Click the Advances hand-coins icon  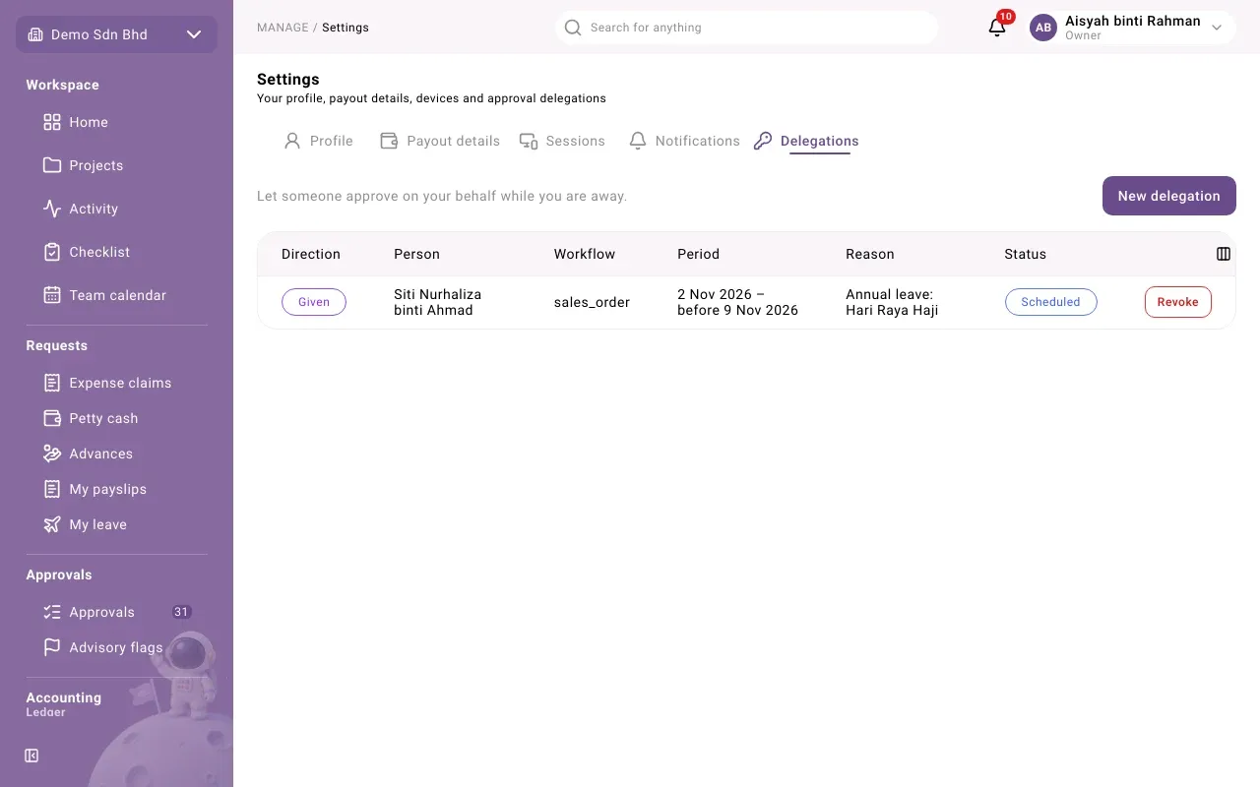click(52, 454)
